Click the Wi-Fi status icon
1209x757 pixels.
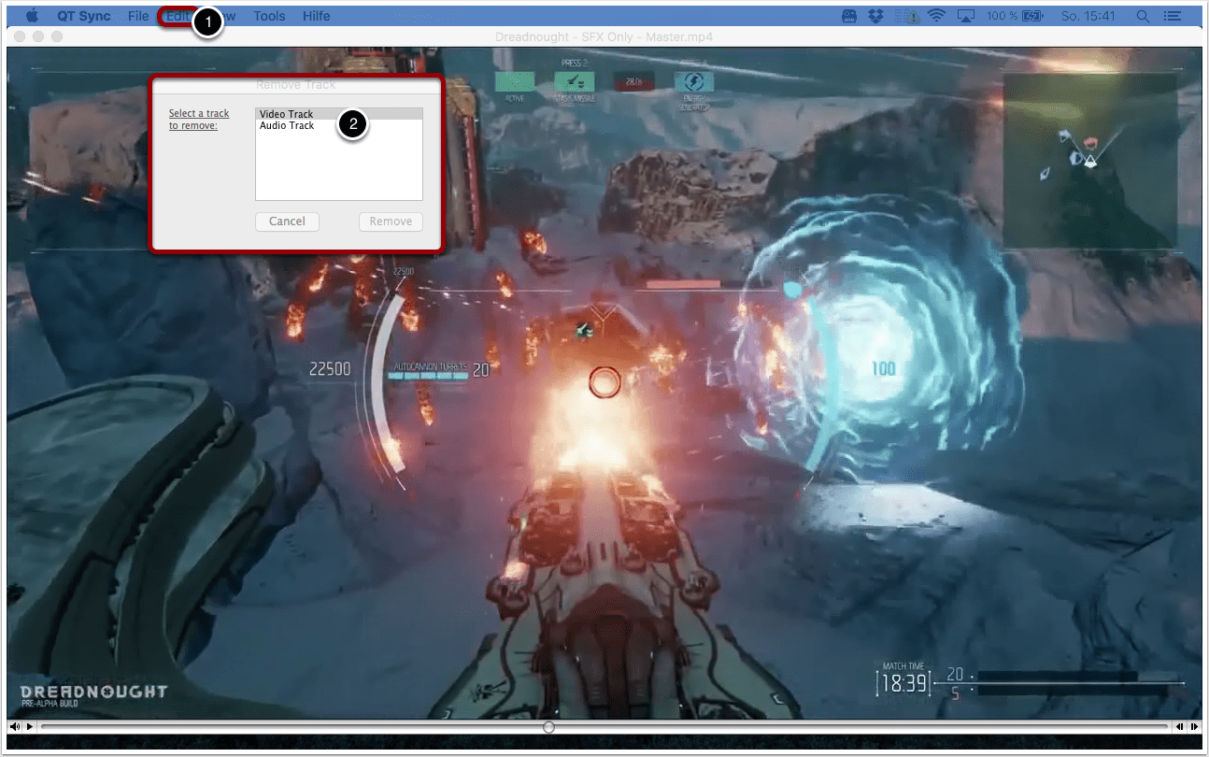[x=936, y=16]
